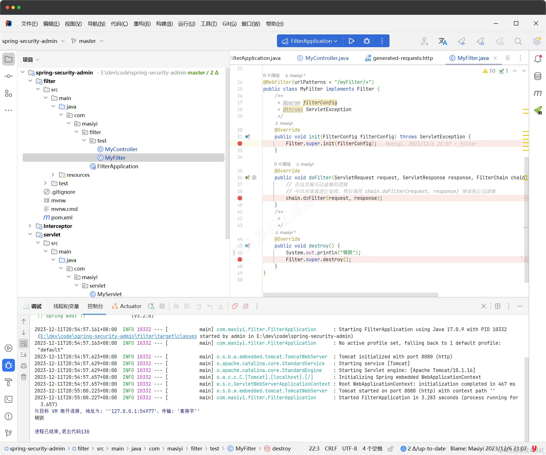Print console output icon
Image resolution: width=546 pixels, height=455 pixels.
tap(24, 366)
